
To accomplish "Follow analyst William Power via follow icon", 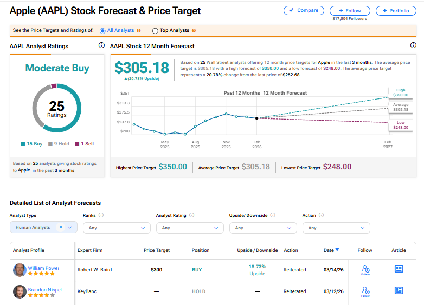I will 365,269.
